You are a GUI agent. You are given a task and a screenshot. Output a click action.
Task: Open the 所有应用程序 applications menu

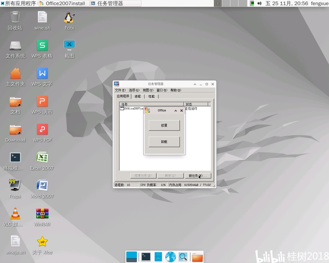click(x=19, y=3)
